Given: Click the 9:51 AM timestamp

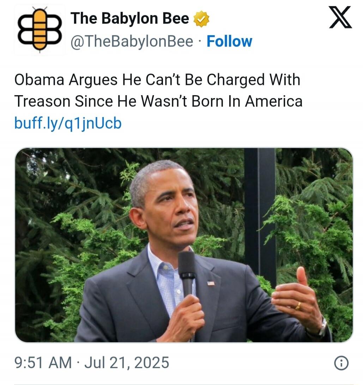Looking at the screenshot, I should (x=43, y=363).
